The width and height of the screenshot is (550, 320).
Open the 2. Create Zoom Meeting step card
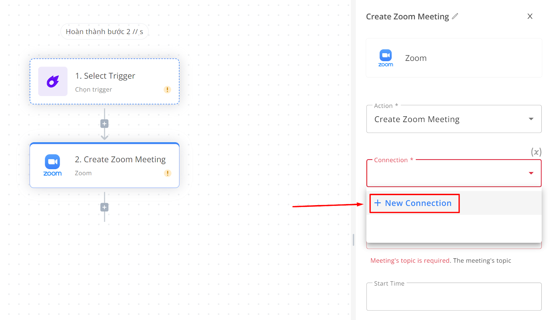click(104, 165)
